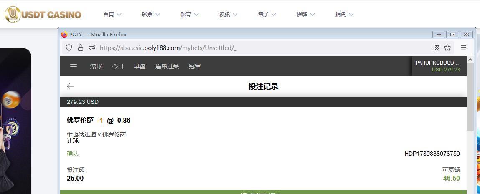Click the 279.23 USD balance bar
This screenshot has width=480, height=194.
[263, 102]
